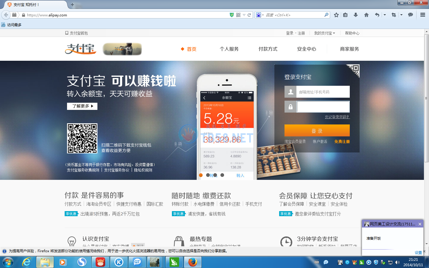The image size is (429, 268).
Task: Open the bookmarks list icon
Action: [345, 15]
